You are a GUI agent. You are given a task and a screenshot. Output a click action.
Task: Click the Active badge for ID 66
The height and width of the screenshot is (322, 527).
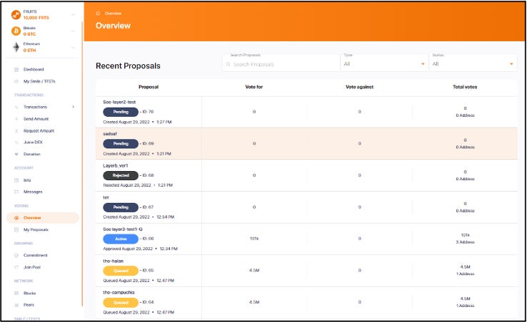(x=121, y=239)
